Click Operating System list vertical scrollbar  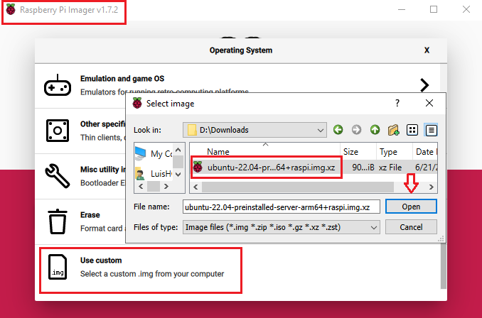(443, 265)
